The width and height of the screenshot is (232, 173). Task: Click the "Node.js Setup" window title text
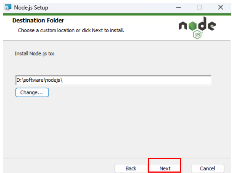click(x=31, y=7)
